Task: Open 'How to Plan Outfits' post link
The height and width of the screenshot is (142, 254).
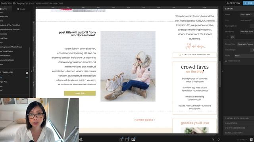Action: pos(195,107)
